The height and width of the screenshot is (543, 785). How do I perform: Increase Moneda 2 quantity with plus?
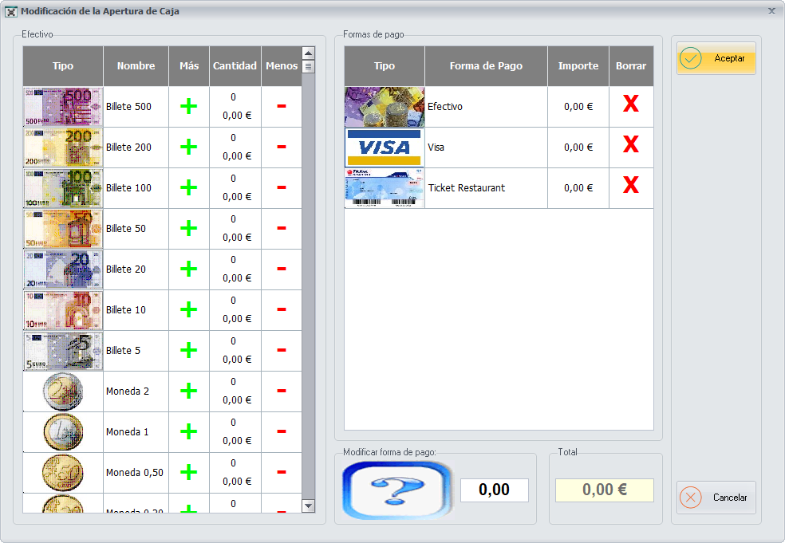[189, 392]
